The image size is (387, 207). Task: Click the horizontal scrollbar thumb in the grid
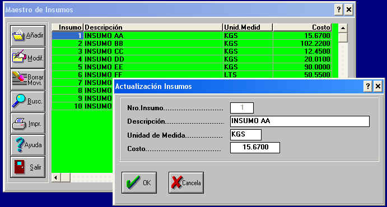tap(66, 177)
